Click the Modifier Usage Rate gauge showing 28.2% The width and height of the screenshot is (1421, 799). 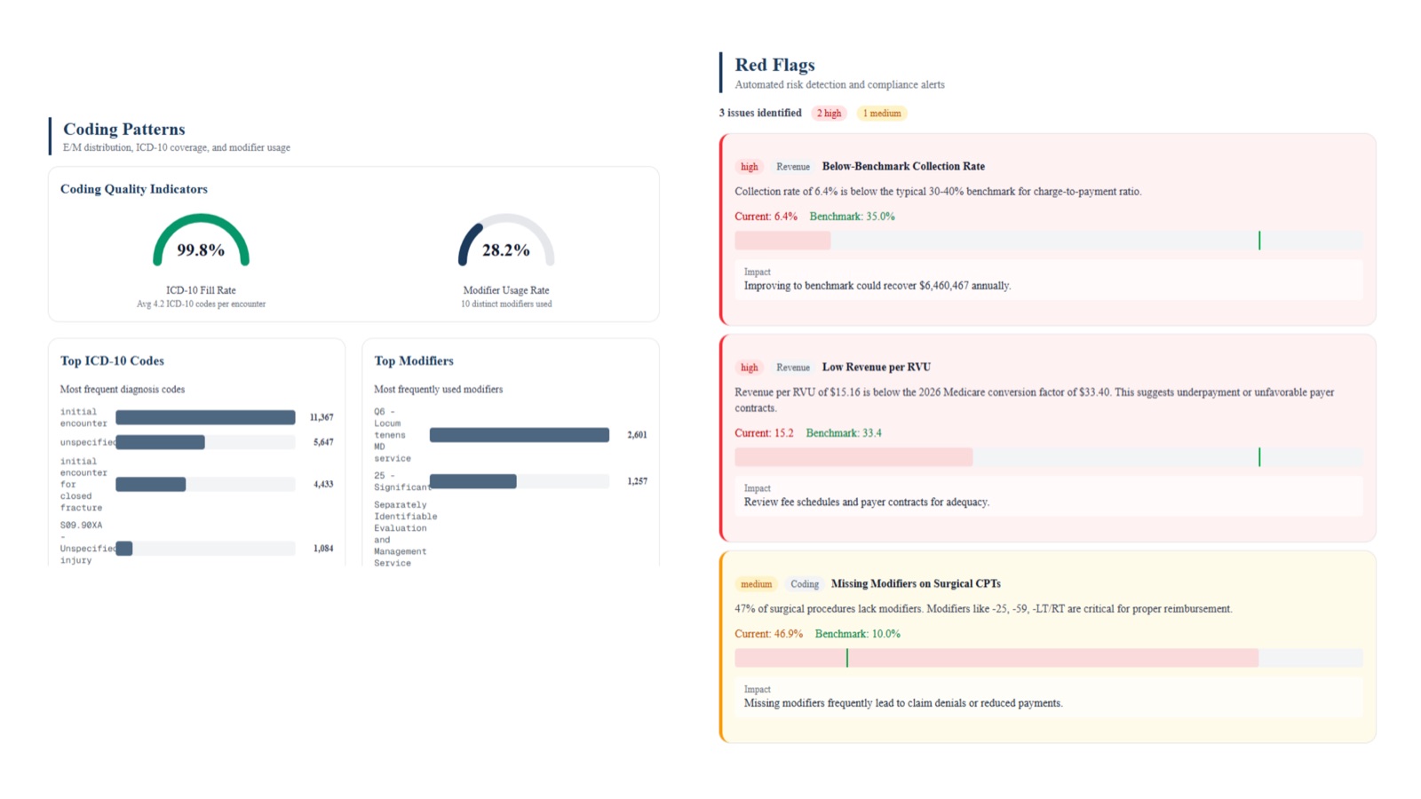(506, 241)
